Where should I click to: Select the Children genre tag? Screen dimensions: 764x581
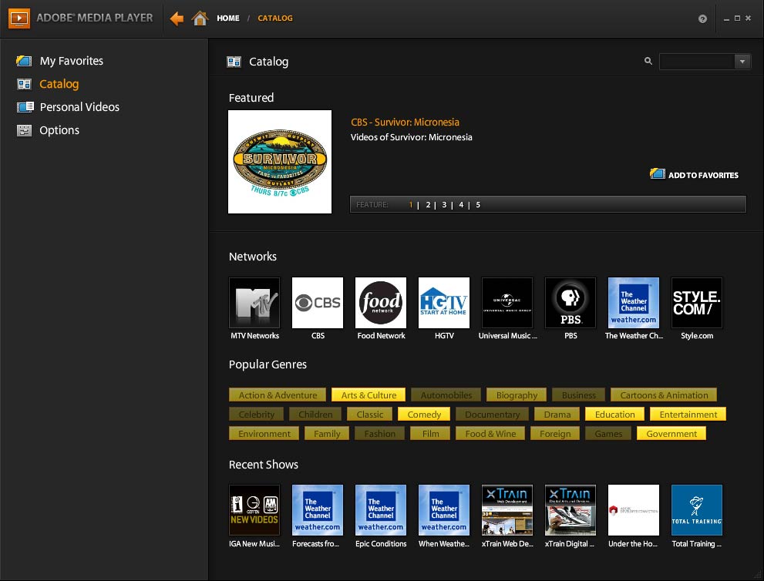tap(315, 415)
